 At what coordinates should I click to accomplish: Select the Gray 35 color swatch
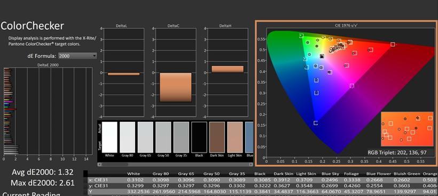[x=181, y=137]
